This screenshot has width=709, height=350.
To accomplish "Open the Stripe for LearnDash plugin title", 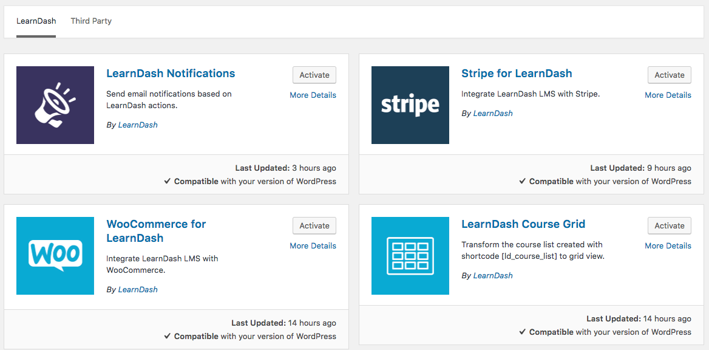I will point(517,73).
